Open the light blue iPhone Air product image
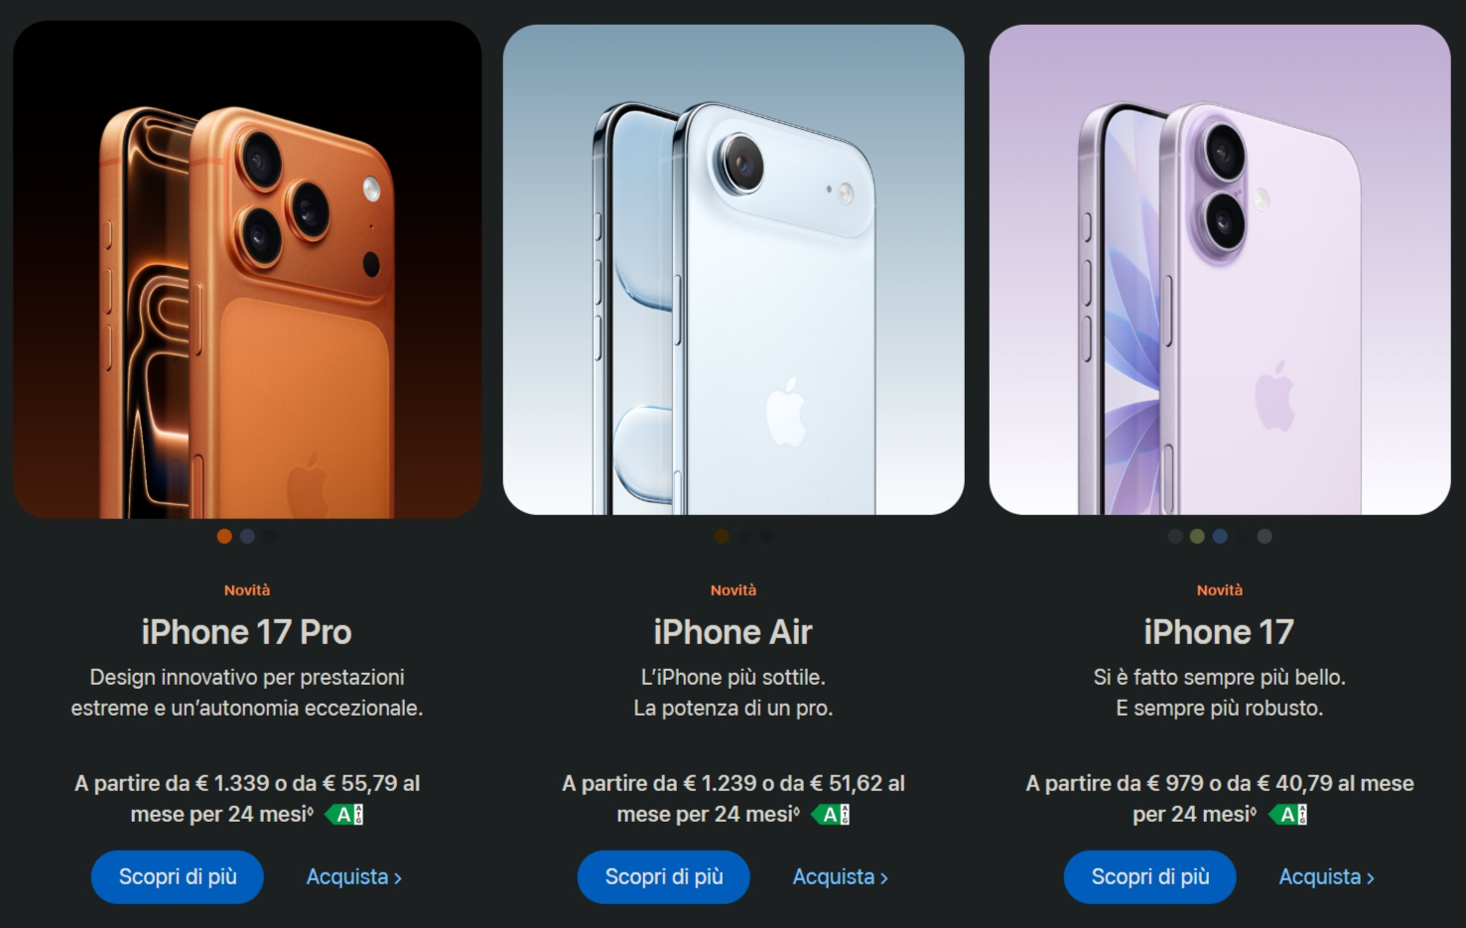 [733, 269]
